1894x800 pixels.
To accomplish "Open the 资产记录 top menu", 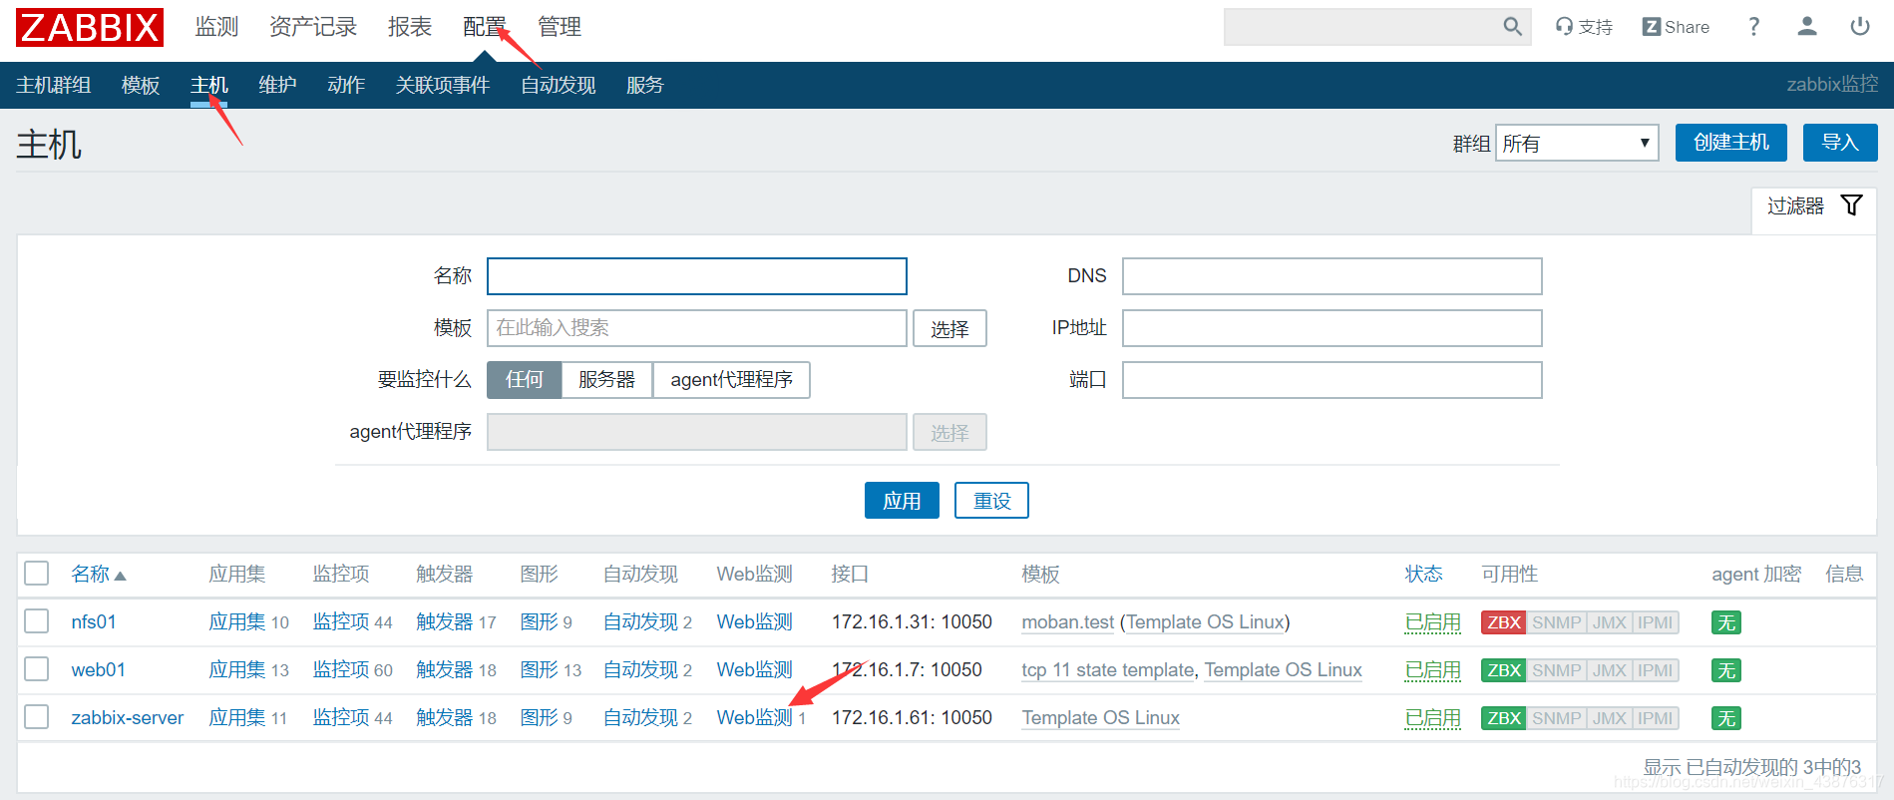I will [x=313, y=27].
